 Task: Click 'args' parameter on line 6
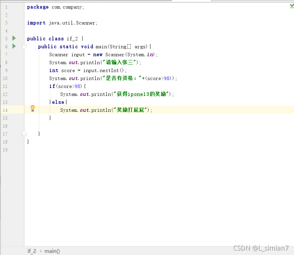pyautogui.click(x=140, y=47)
